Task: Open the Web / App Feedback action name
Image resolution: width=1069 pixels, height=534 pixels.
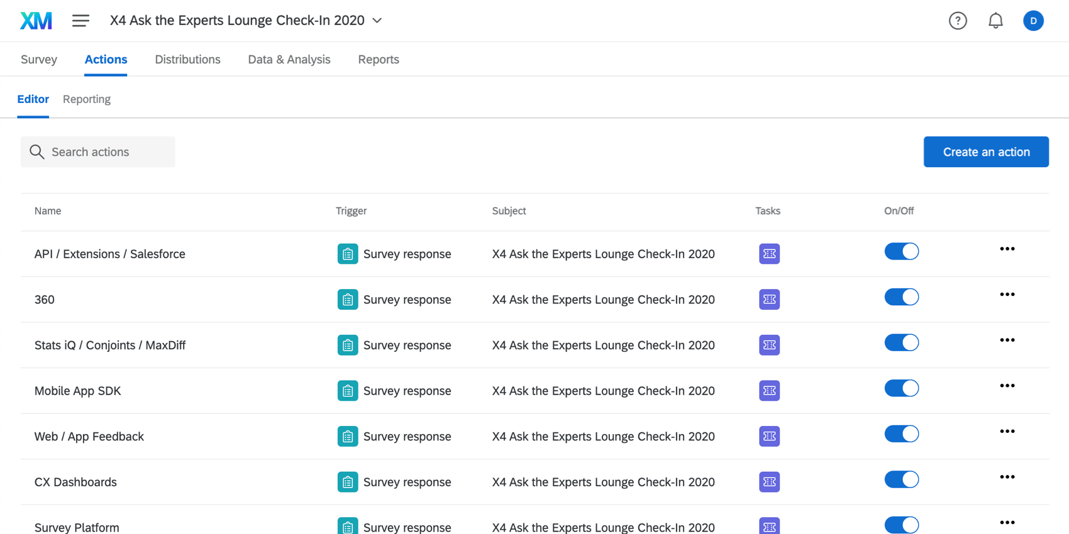Action: click(89, 437)
